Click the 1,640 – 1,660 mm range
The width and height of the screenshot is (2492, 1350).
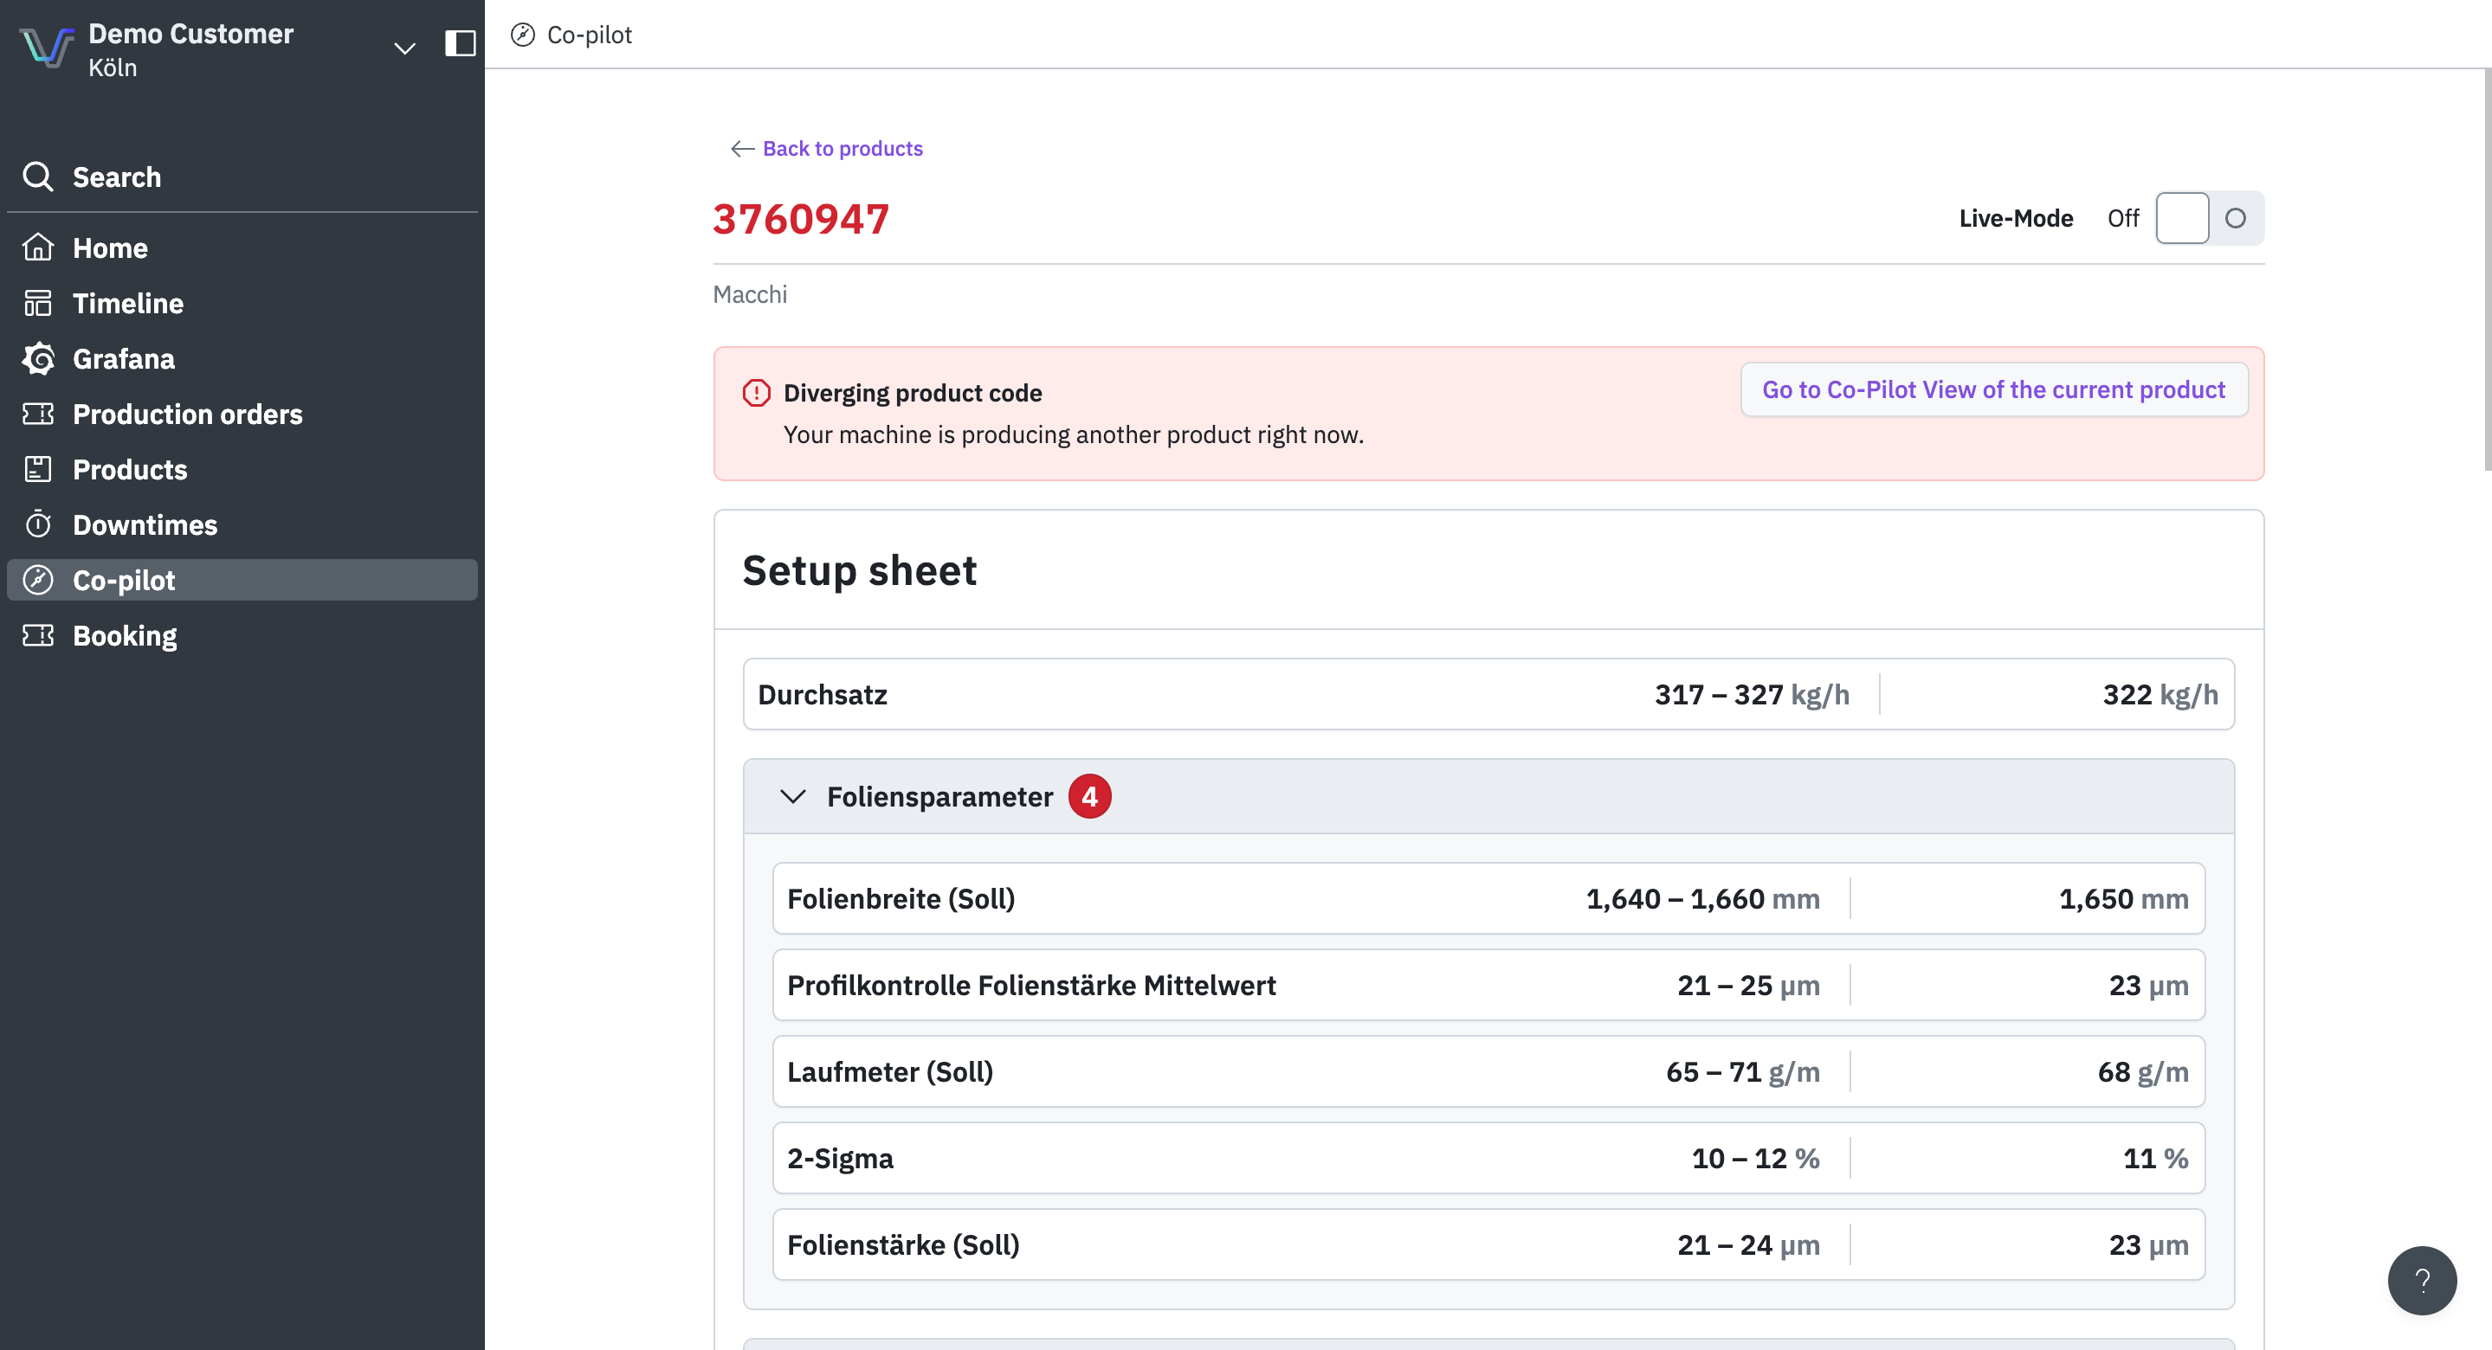(x=1702, y=898)
